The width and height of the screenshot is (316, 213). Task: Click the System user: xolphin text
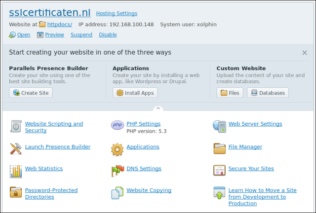coord(189,24)
